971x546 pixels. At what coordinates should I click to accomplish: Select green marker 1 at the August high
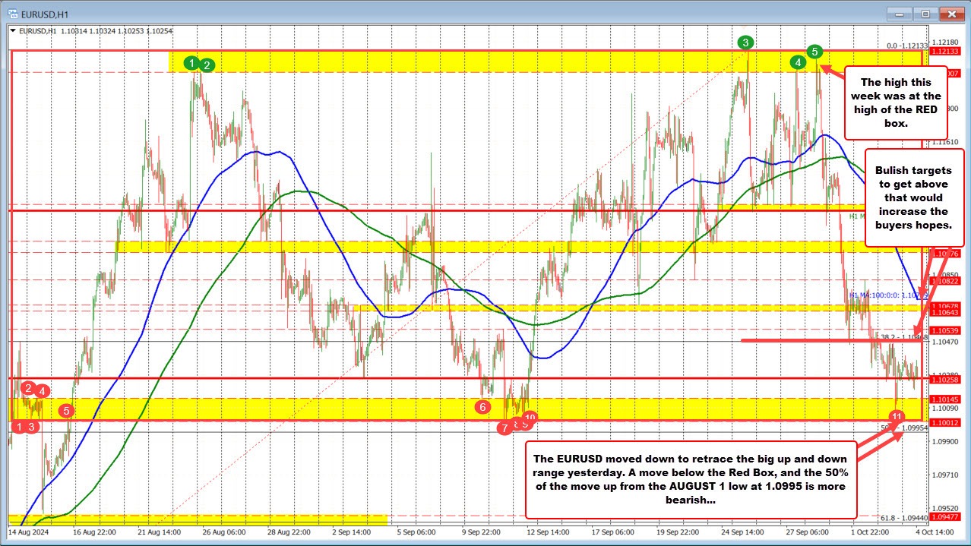[191, 64]
